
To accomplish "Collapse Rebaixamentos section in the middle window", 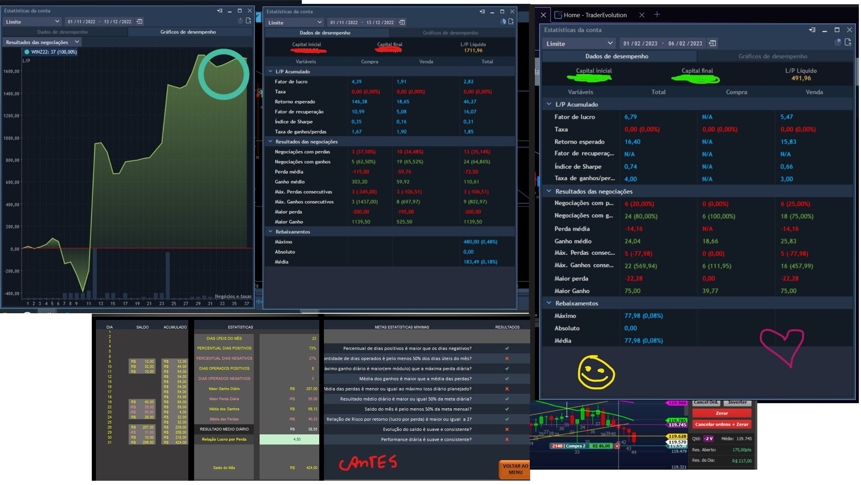I will click(270, 231).
